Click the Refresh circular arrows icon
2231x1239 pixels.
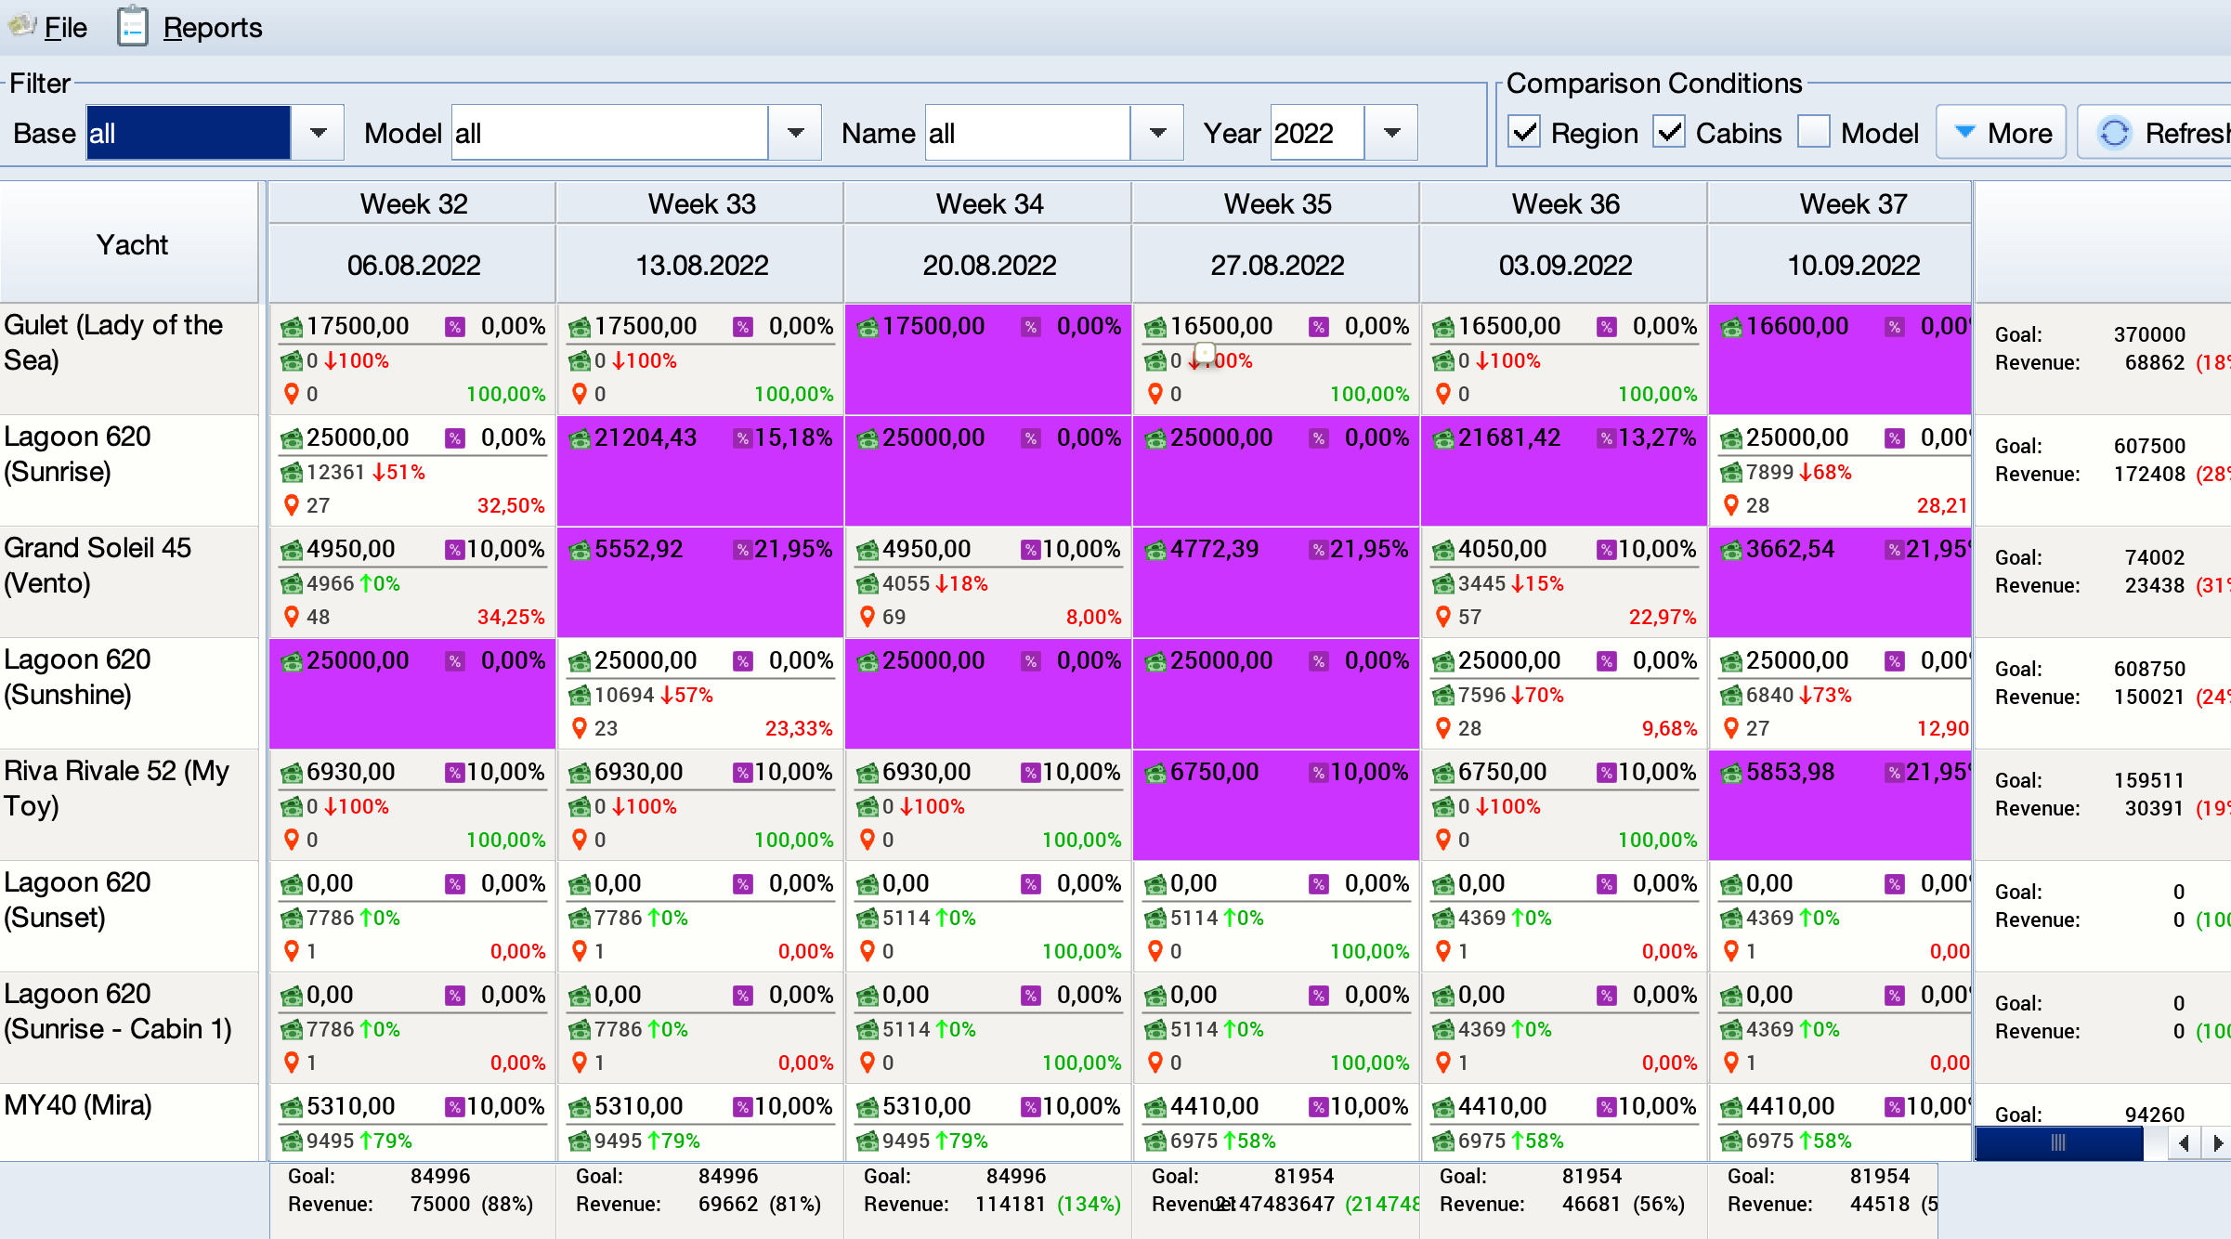coord(2114,133)
